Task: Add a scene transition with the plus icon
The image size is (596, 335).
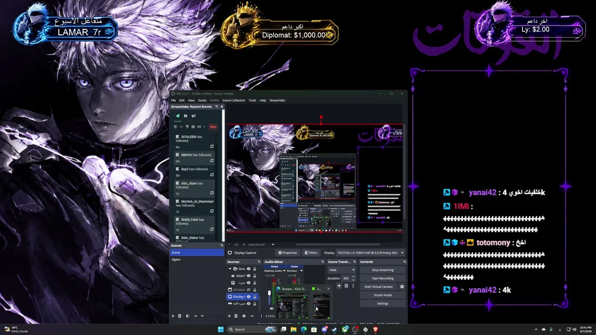Action: pos(339,286)
